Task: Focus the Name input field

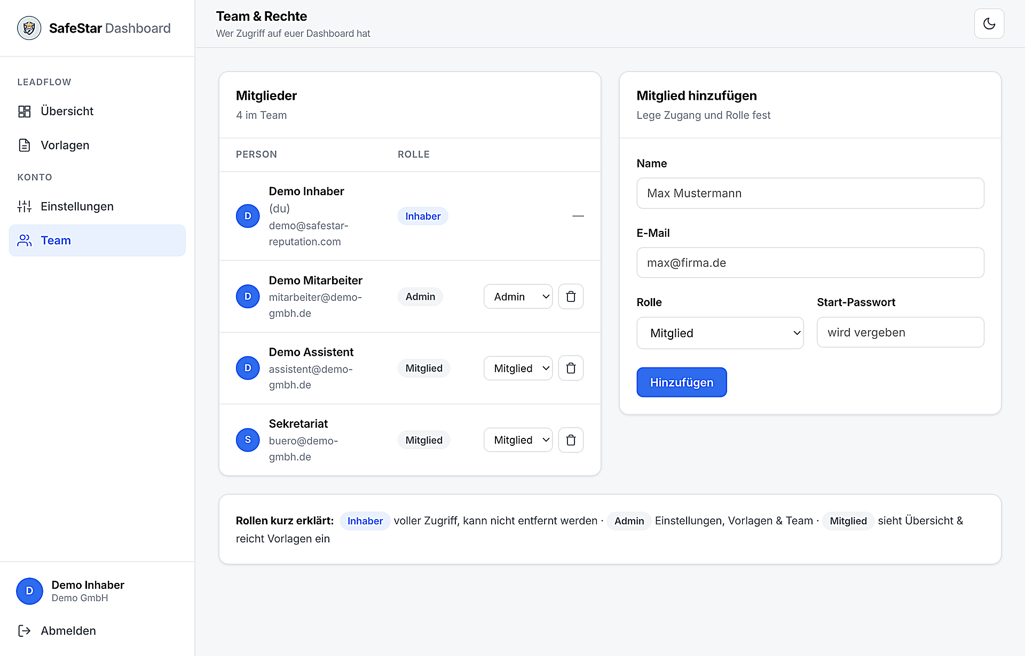Action: (x=810, y=193)
